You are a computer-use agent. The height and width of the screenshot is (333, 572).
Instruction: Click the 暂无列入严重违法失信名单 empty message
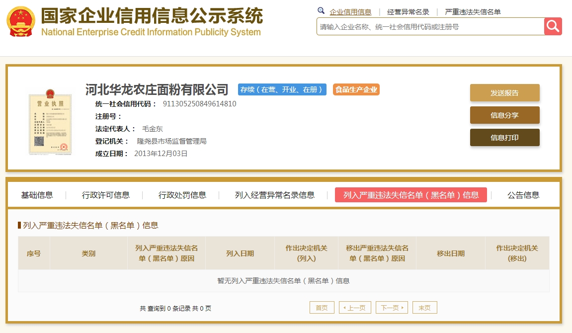[x=283, y=281]
